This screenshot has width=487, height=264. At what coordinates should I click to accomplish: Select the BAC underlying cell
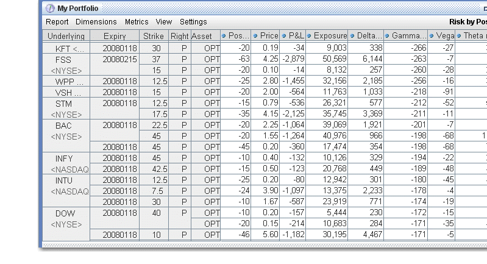(64, 125)
